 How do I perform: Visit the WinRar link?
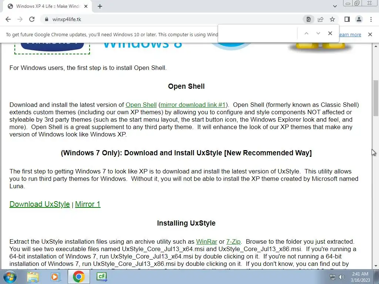(x=207, y=241)
